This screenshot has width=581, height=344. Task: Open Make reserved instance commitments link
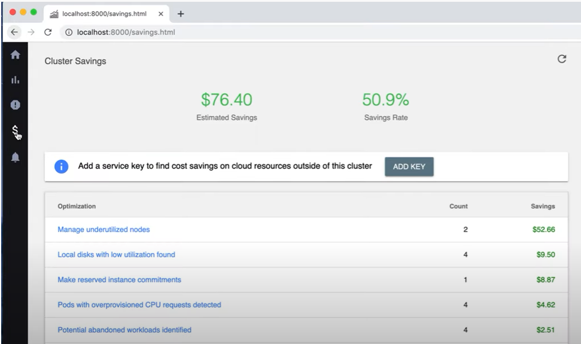pos(119,279)
